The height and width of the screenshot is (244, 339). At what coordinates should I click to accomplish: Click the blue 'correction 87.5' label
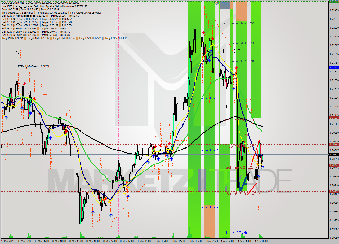click(211, 207)
